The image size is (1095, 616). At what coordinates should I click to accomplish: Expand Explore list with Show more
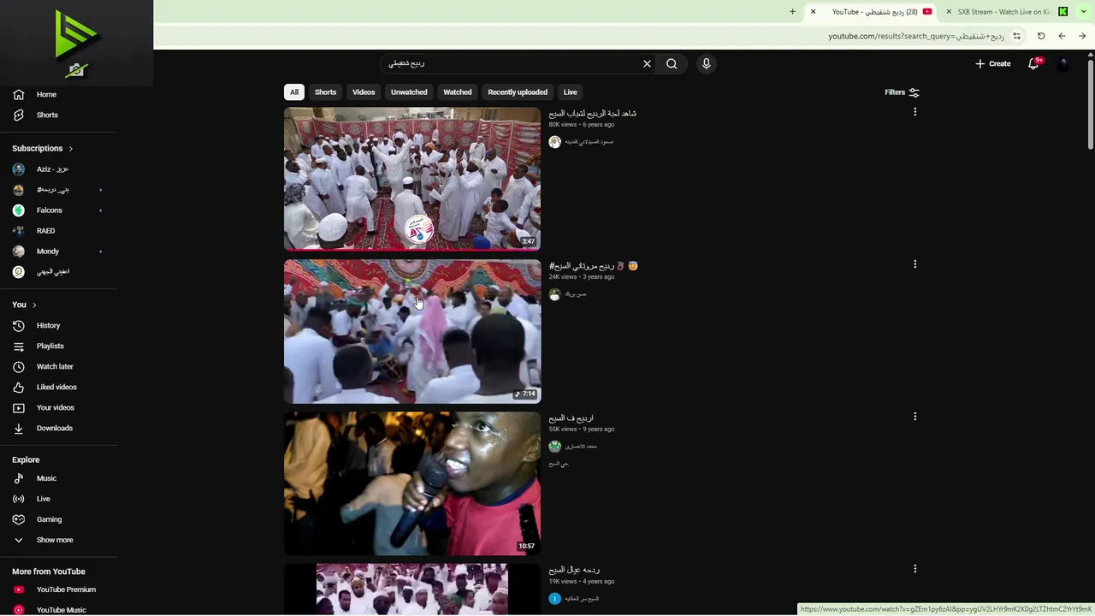(x=55, y=540)
